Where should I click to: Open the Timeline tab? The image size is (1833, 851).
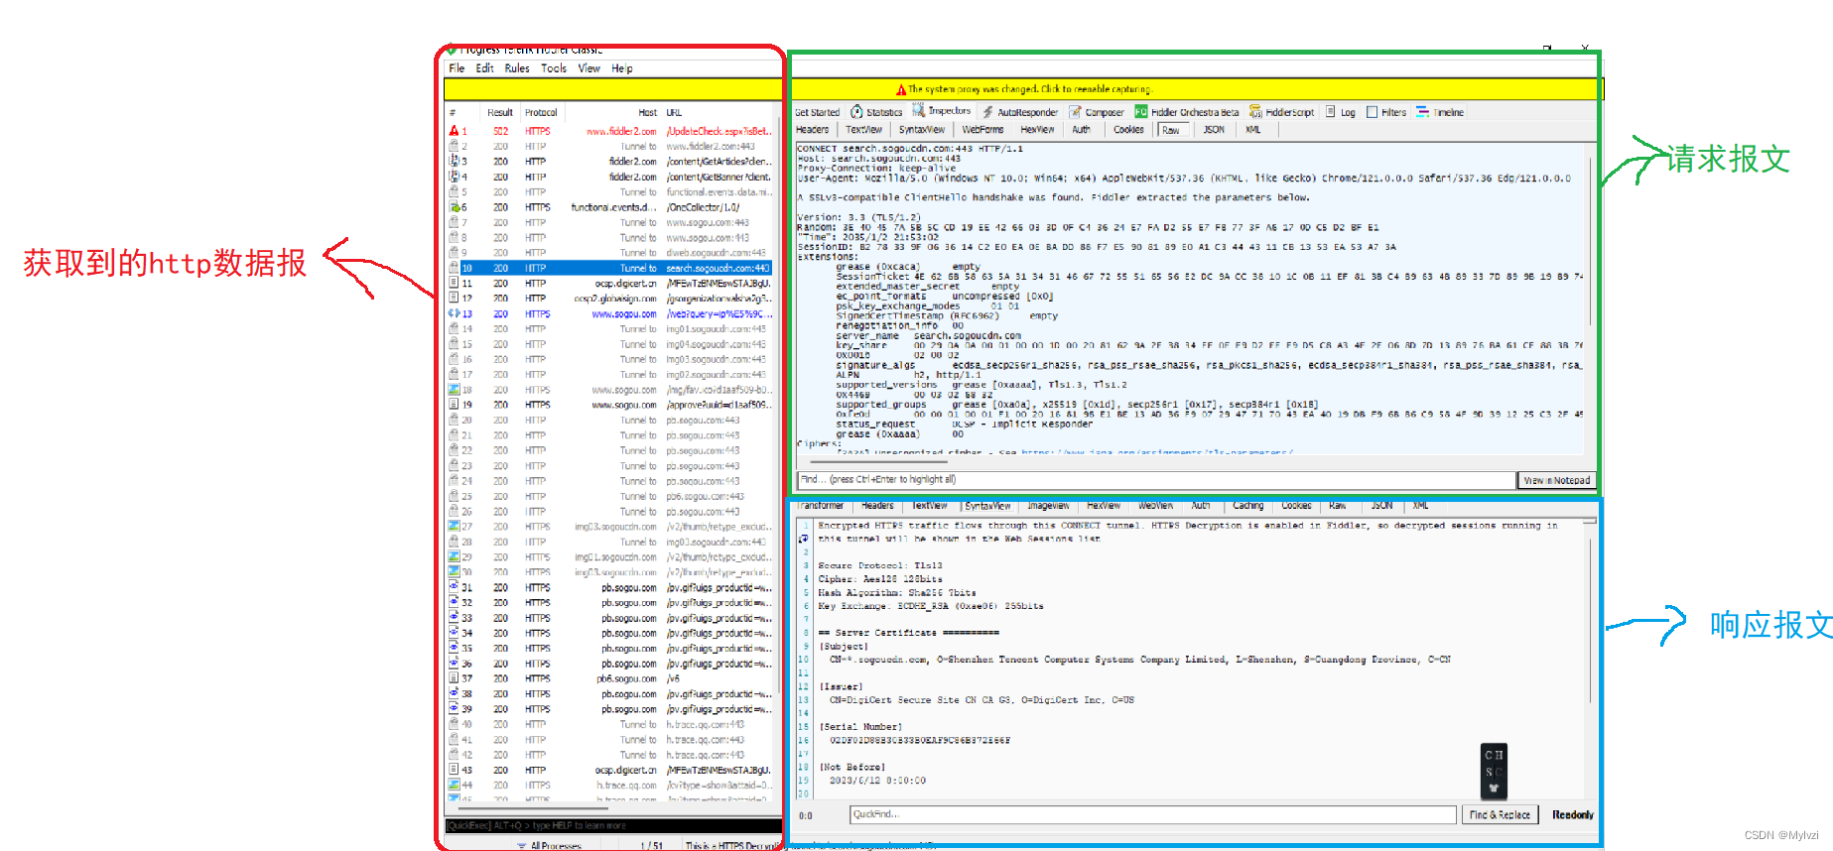click(1440, 112)
